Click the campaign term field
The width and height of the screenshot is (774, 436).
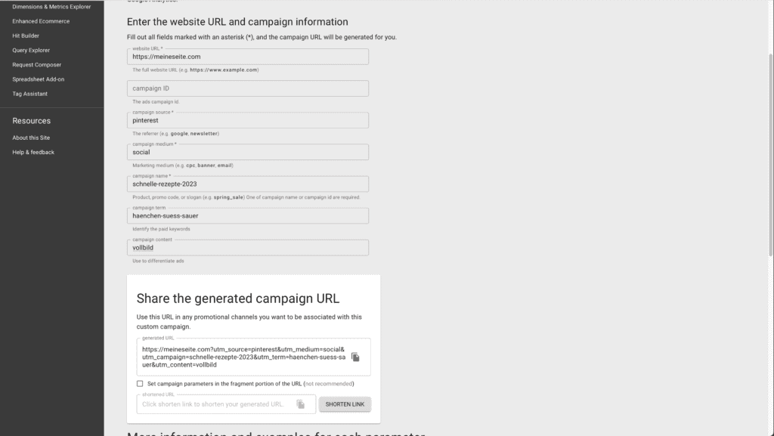click(248, 215)
